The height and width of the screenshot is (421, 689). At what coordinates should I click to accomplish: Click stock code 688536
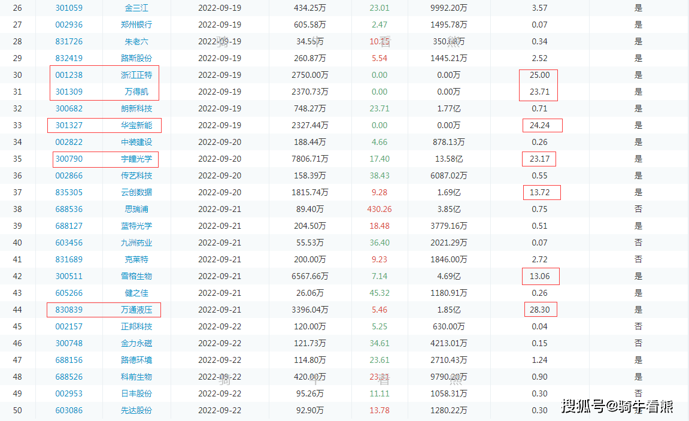(69, 209)
